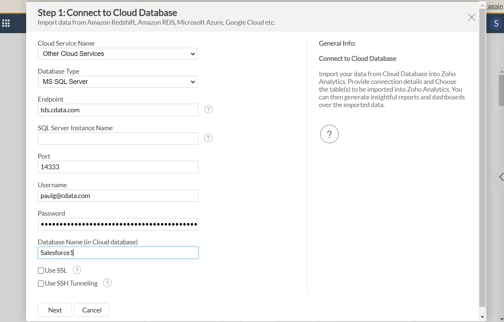Screen dimensions: 504x322
Task: Open the 'S' user profile avatar
Action: pyautogui.click(x=496, y=23)
